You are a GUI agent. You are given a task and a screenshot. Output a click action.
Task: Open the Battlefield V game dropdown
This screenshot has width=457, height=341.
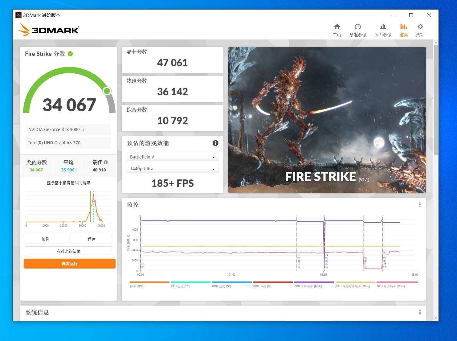pos(173,157)
